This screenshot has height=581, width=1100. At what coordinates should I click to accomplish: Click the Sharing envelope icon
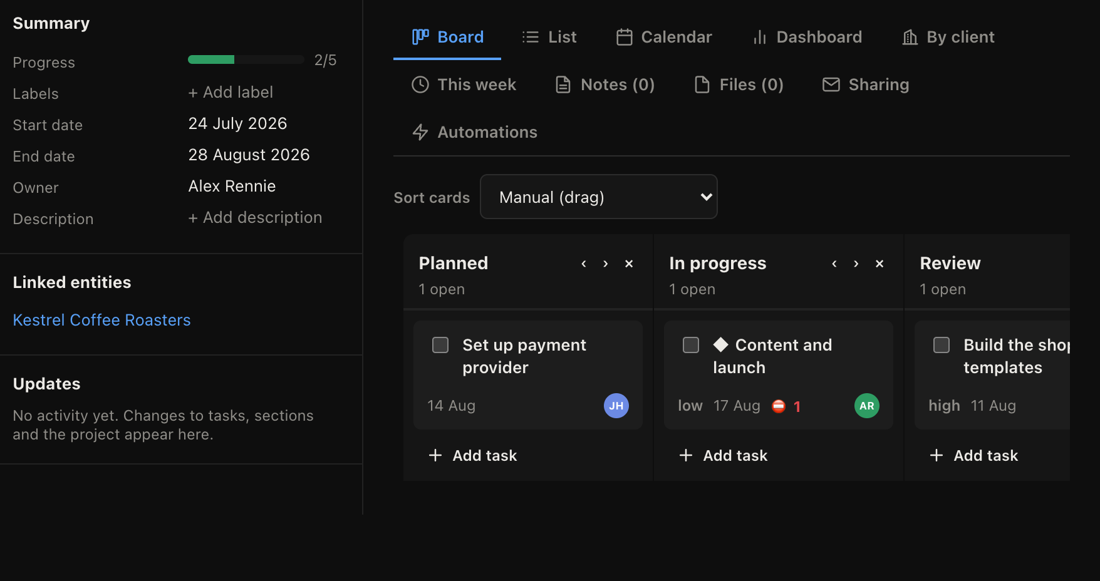(x=831, y=85)
